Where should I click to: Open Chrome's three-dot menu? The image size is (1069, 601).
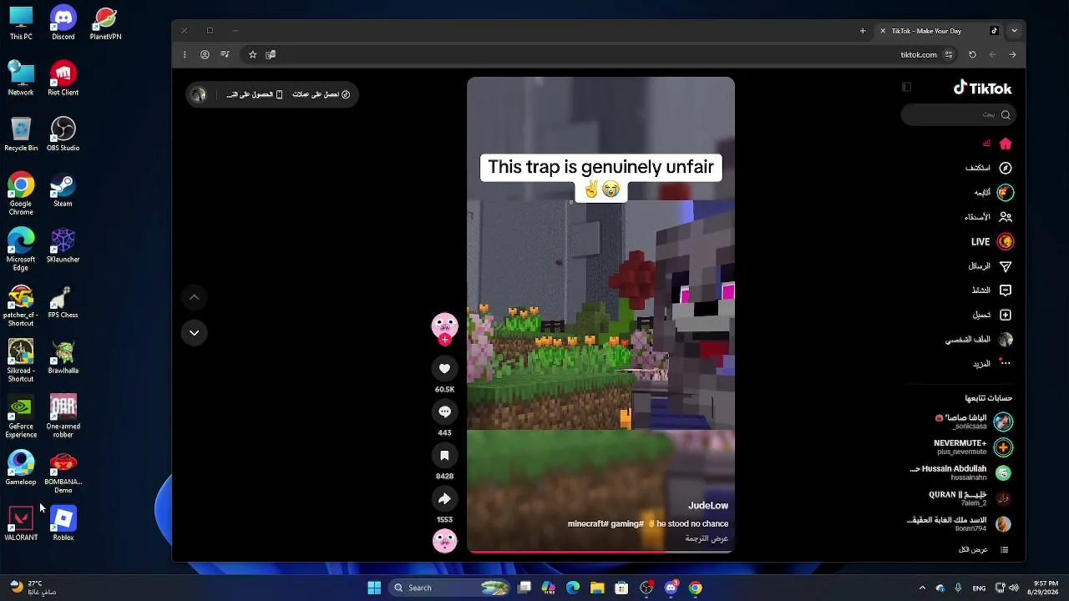[185, 54]
